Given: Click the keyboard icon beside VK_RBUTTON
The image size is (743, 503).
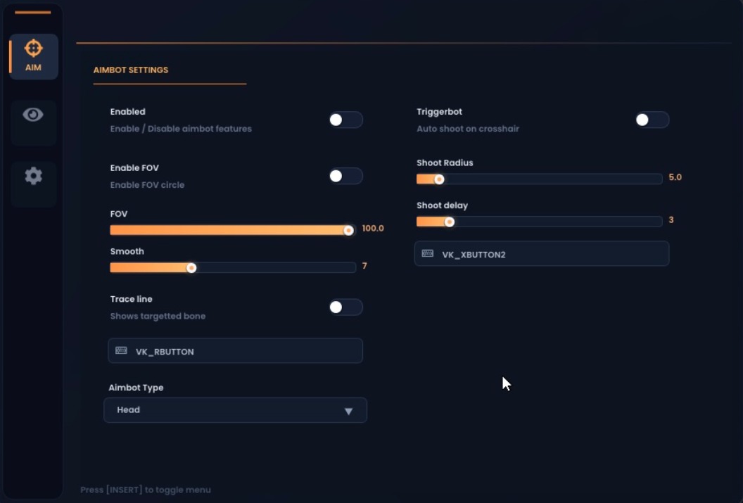Looking at the screenshot, I should (121, 350).
